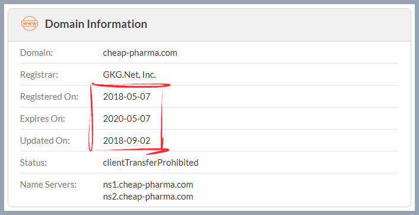Click the Name Servers: label

tap(48, 185)
